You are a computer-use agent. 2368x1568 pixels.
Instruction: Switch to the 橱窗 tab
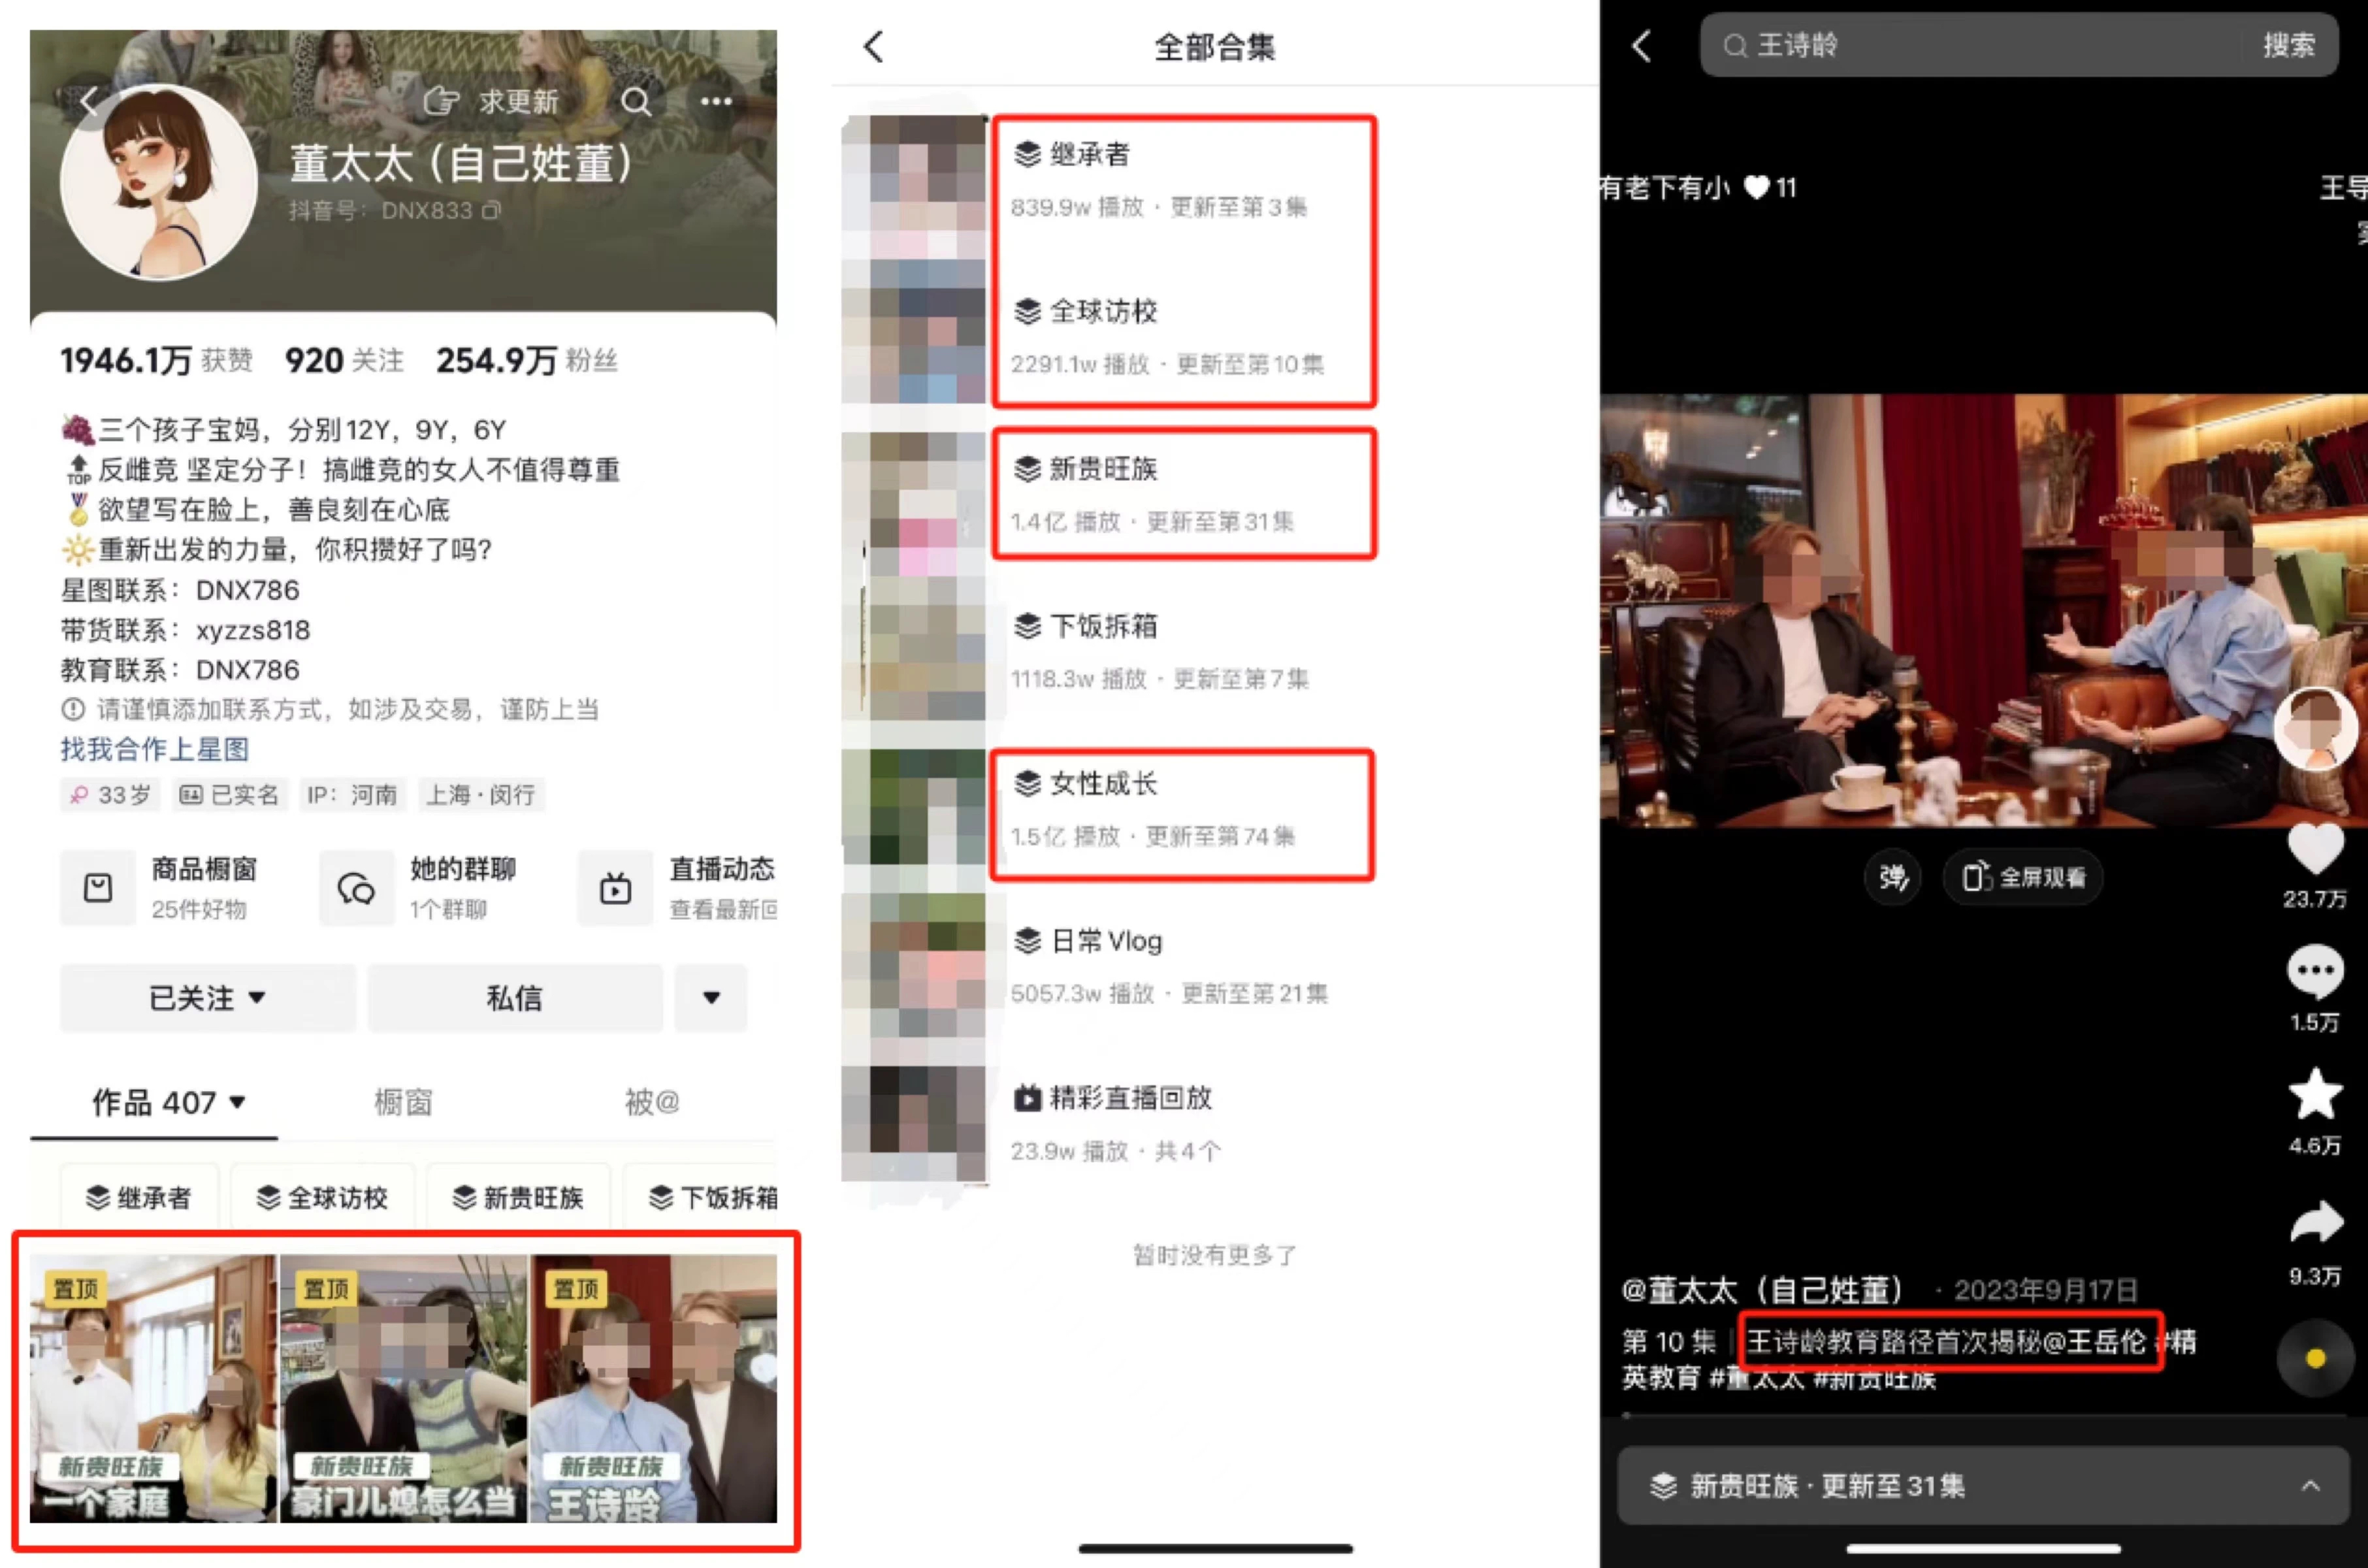[x=403, y=1102]
